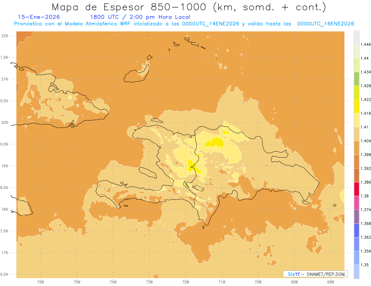Image resolution: width=371 pixels, height=286 pixels.
Task: Select the latitude label "8.5N"
Action: pos(4,188)
